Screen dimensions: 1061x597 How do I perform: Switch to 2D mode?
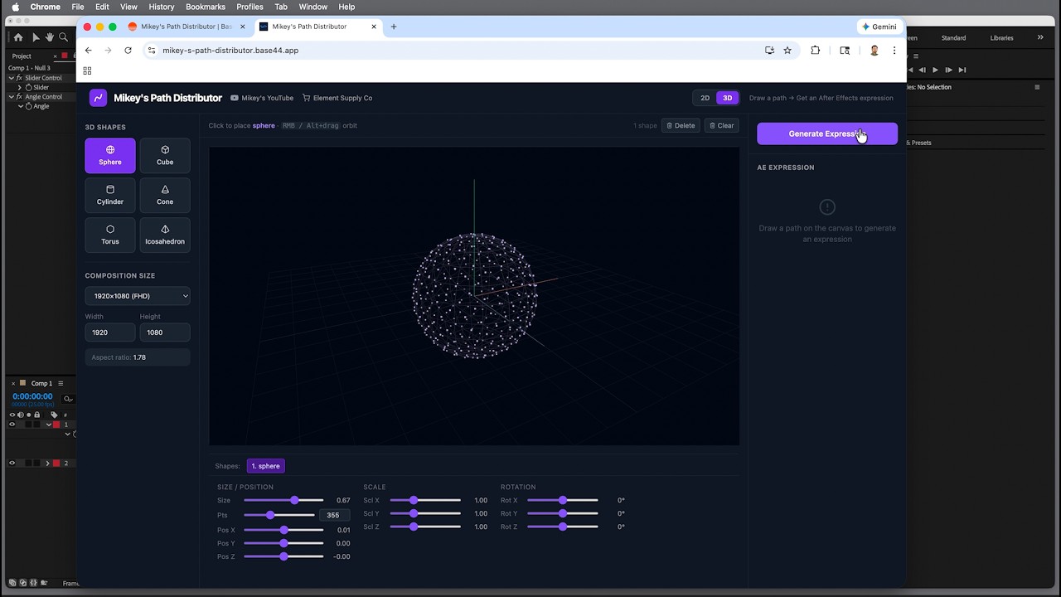click(705, 98)
